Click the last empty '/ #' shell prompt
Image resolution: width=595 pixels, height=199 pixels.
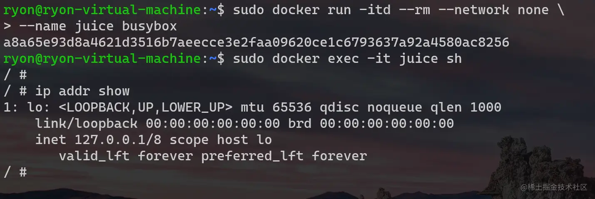(15, 172)
